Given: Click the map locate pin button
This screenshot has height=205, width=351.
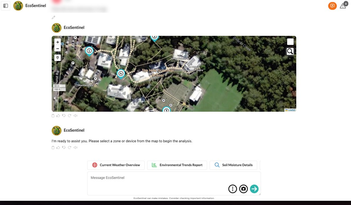Looking at the screenshot, I should pyautogui.click(x=58, y=58).
